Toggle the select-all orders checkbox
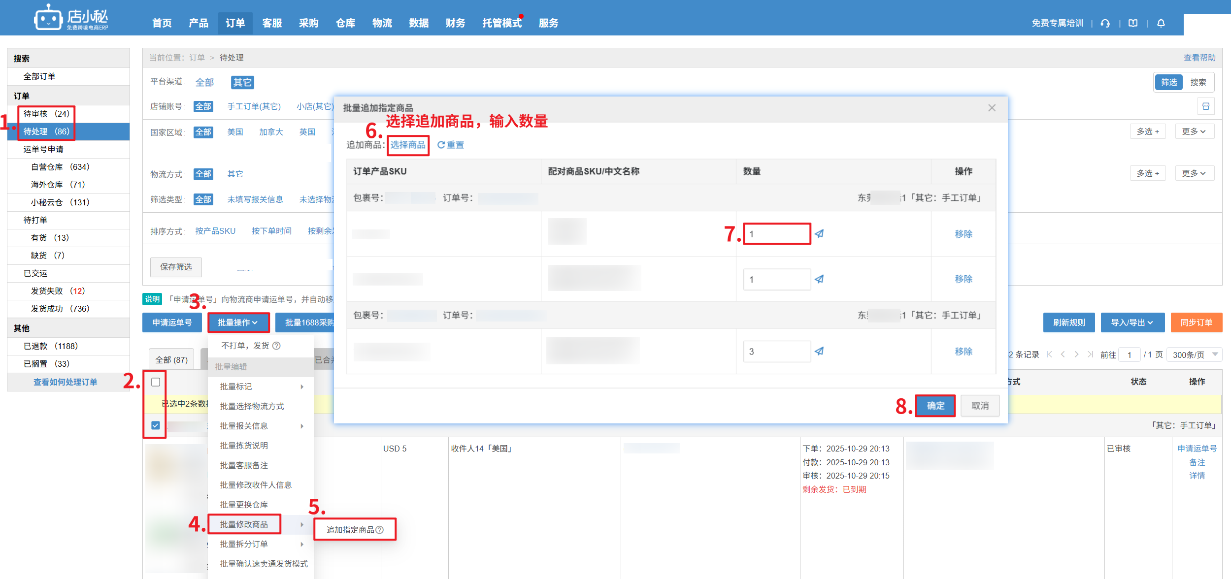Screen dimensions: 1231x579 tap(156, 382)
